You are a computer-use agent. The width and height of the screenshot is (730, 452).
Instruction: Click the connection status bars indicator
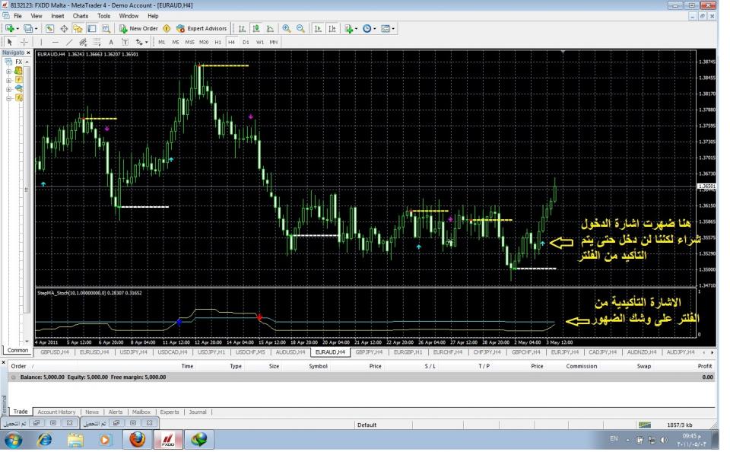coord(644,425)
